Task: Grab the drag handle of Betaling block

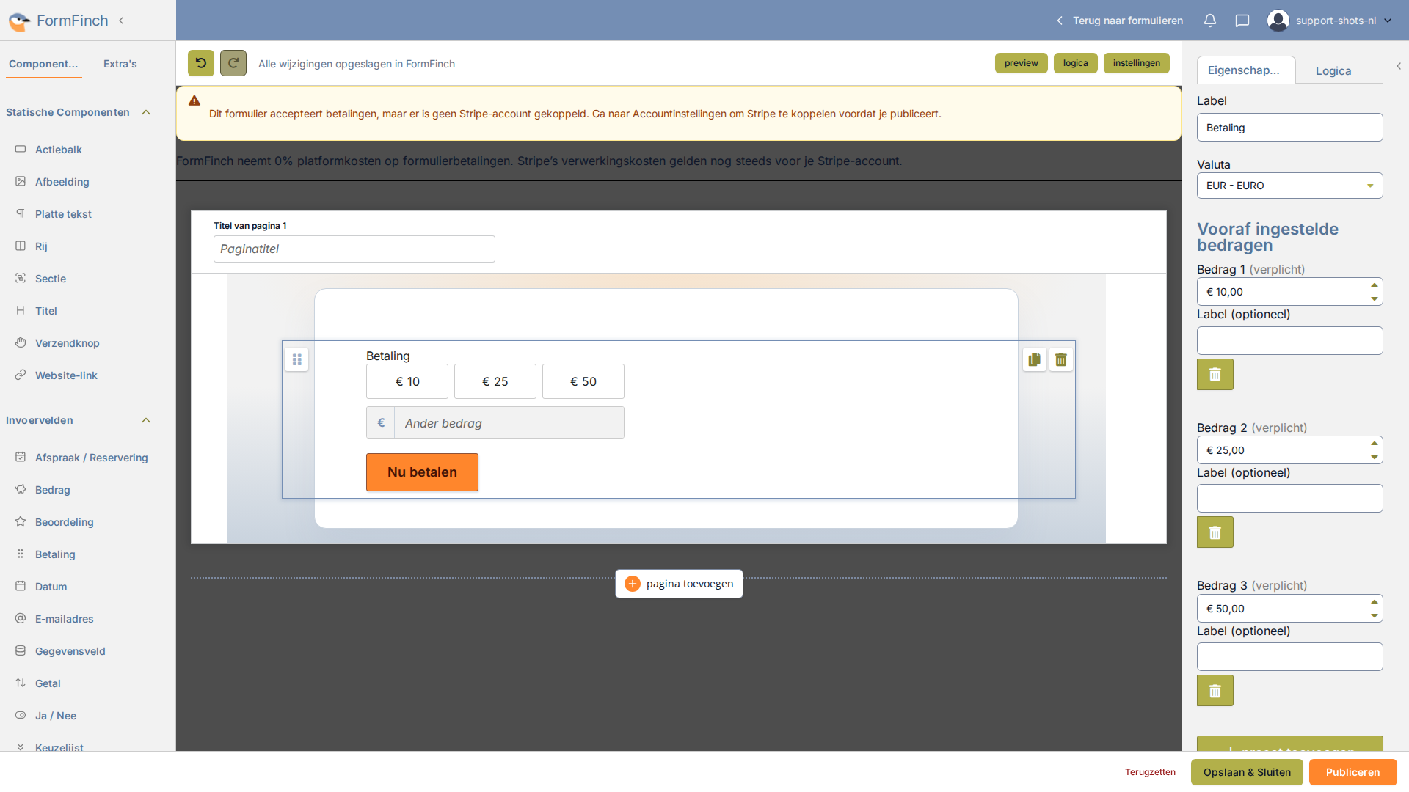Action: click(x=296, y=359)
